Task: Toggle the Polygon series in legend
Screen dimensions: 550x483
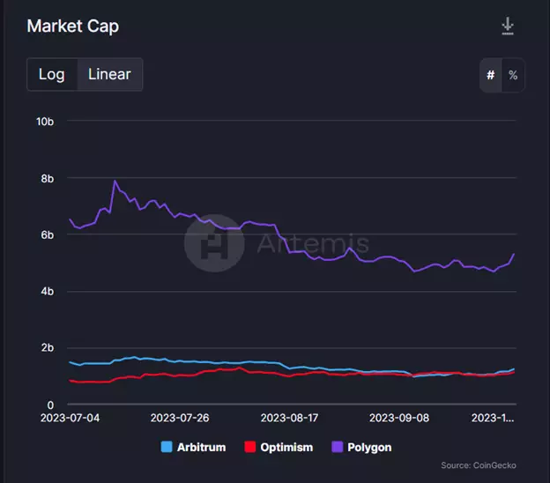Action: pyautogui.click(x=361, y=447)
